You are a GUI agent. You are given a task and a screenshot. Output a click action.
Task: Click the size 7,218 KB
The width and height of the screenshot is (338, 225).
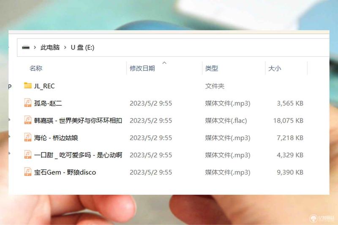[290, 137]
